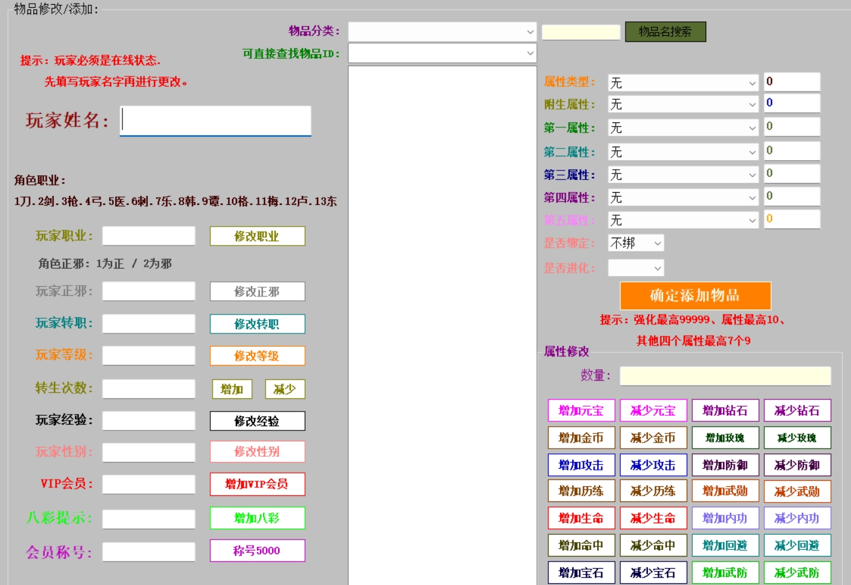
Task: Open the 属性类型 attribute type dropdown
Action: (682, 82)
